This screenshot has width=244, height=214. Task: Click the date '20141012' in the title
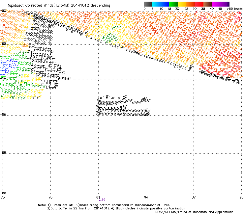[x=80, y=6]
